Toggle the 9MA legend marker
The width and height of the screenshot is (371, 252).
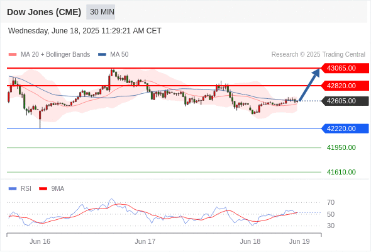coord(43,189)
